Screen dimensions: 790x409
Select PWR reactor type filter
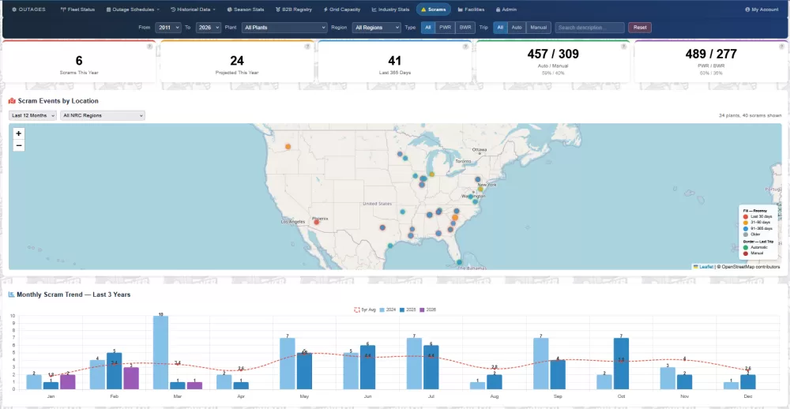[x=445, y=28]
